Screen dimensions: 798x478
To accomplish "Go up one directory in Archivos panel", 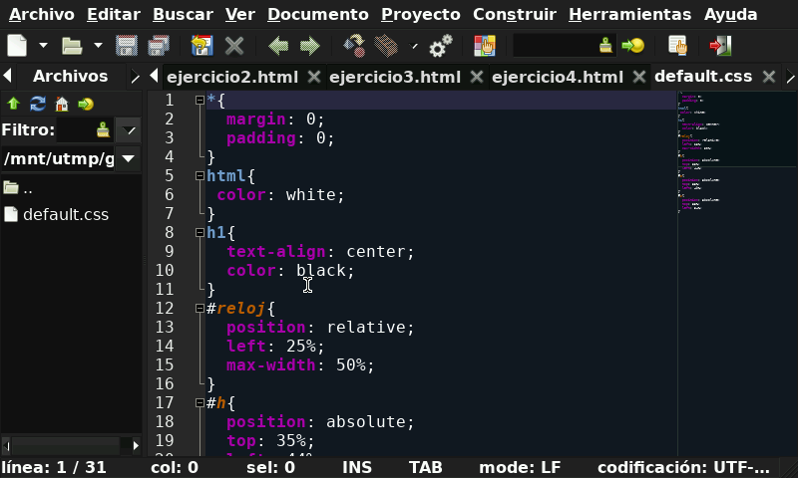I will 14,104.
